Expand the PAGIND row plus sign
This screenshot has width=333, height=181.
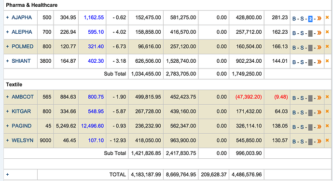7,126
